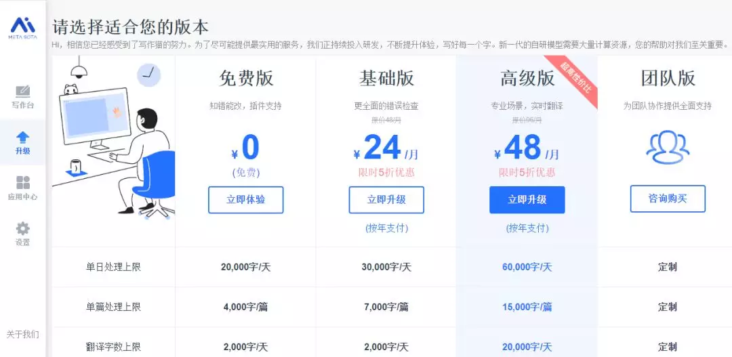Click 更全面的错误检查 description
Viewport: 732px width, 357px height.
point(386,106)
